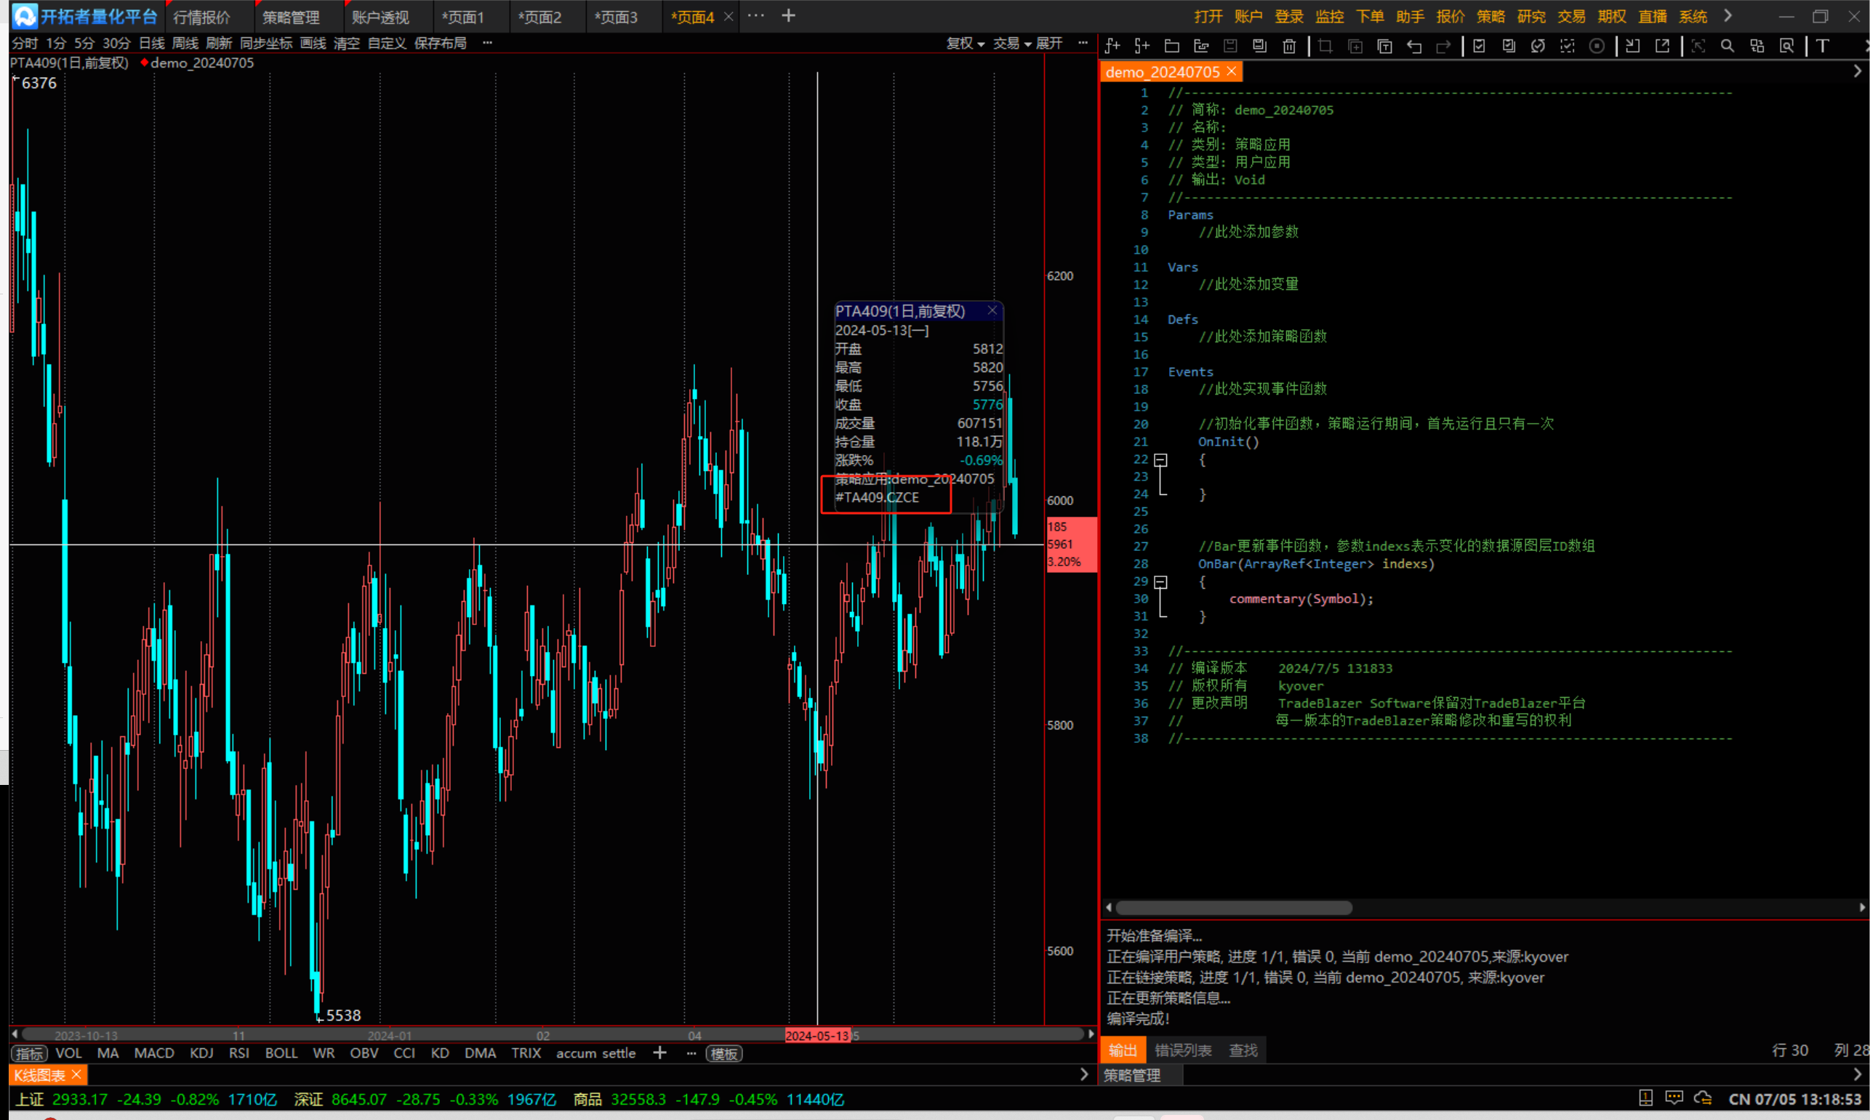Click the code line commentary(Symbol);
This screenshot has height=1120, width=1870.
(x=1301, y=598)
